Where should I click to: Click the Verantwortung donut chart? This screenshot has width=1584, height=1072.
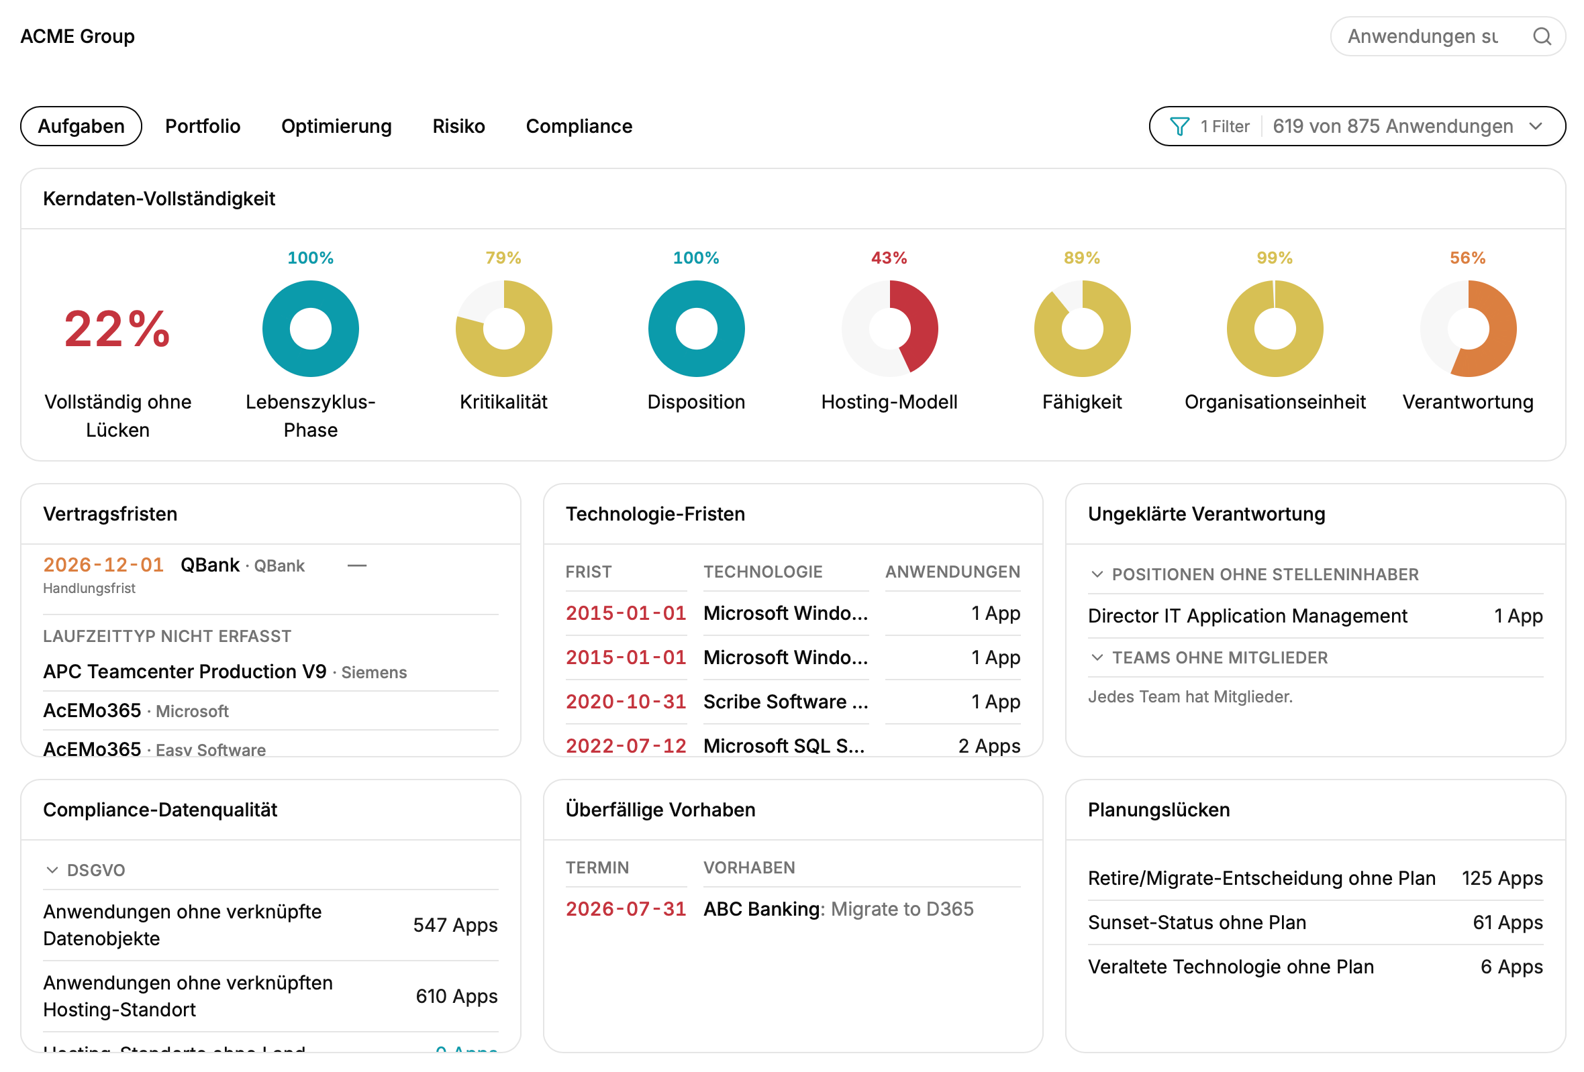[1468, 328]
